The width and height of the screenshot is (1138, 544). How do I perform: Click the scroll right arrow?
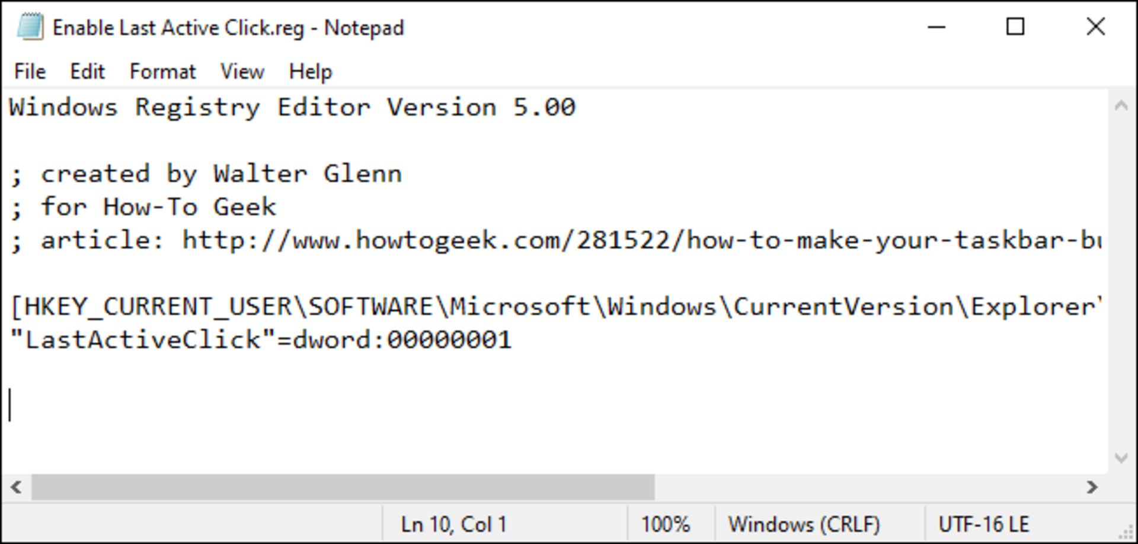click(1092, 487)
